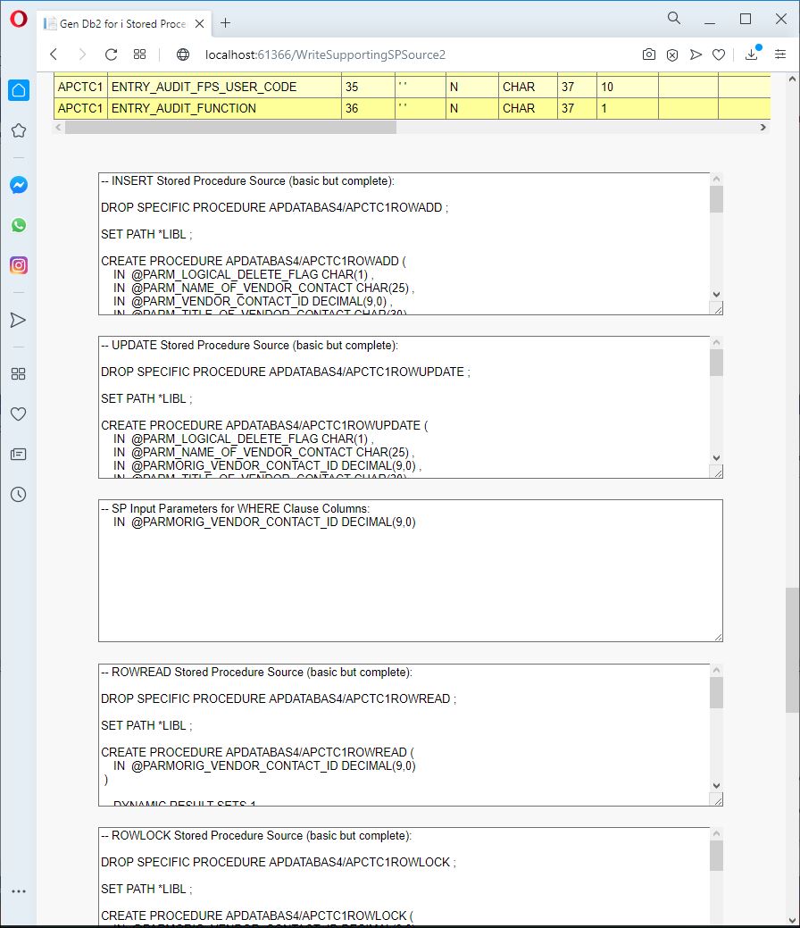The image size is (800, 928).
Task: Click DROP SPECIFIC PROCEDURE APCTC1ROWLOCK line
Action: (279, 862)
